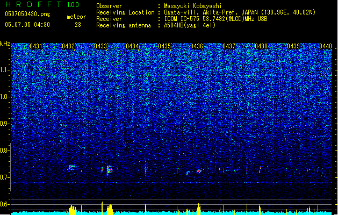Select location text Ogata-vill. Akita-Pref. JAPAN
Screen dimensions: 338x215
212,12
